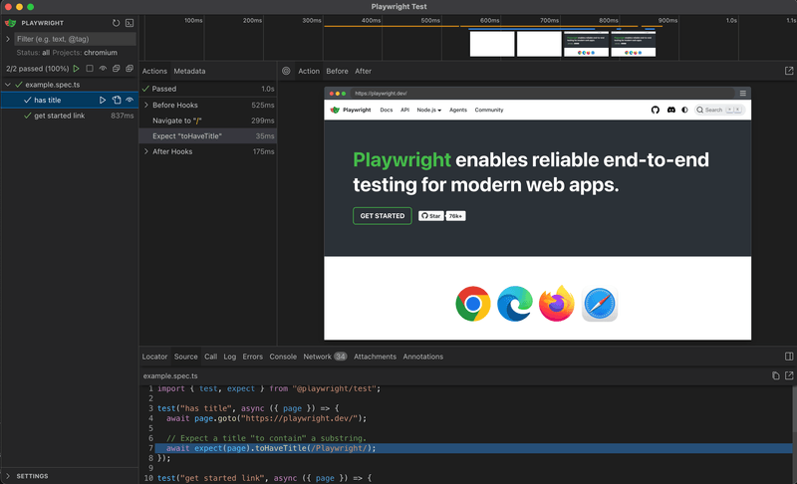Open the Annotations tab

click(422, 357)
